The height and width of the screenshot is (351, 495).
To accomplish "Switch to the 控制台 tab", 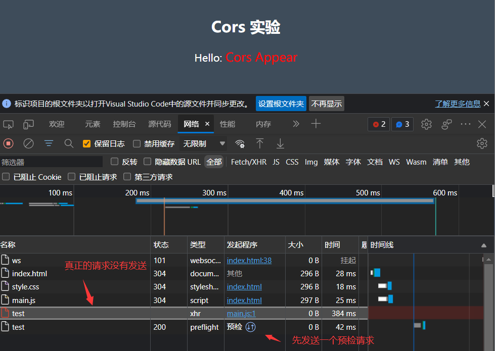I will coord(124,124).
